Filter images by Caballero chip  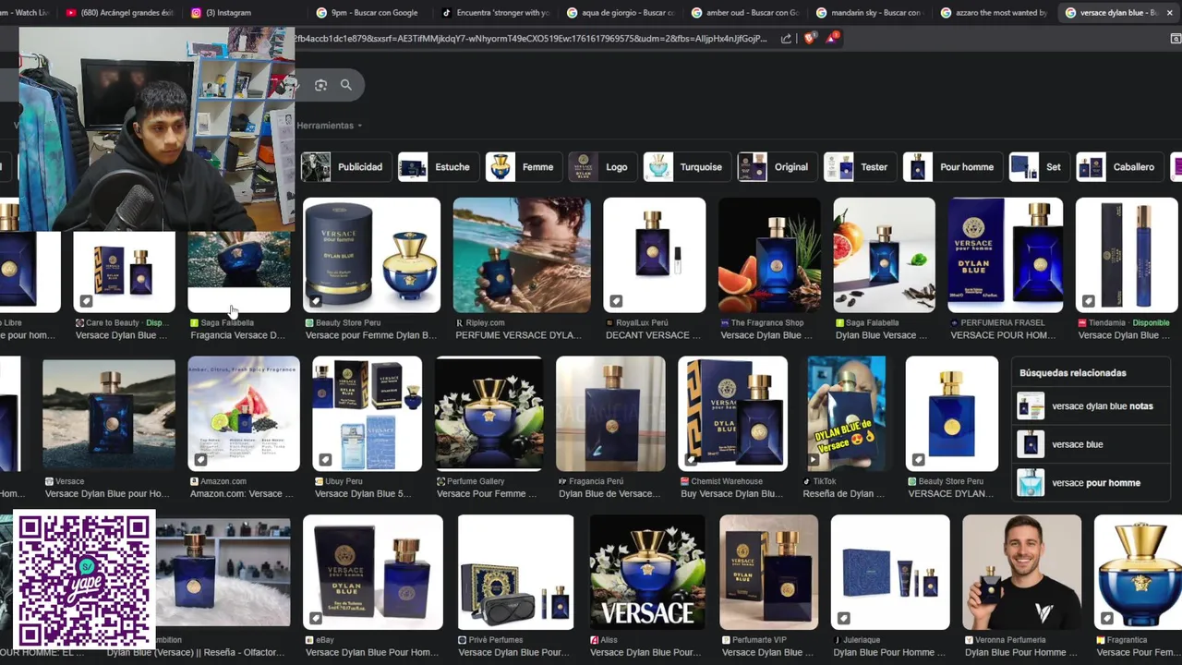[x=1119, y=167]
